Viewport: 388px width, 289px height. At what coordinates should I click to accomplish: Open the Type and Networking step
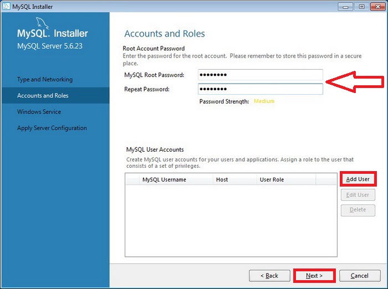[45, 79]
